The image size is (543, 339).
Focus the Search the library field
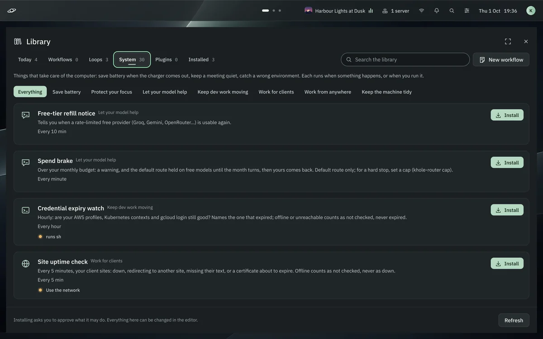(x=405, y=59)
